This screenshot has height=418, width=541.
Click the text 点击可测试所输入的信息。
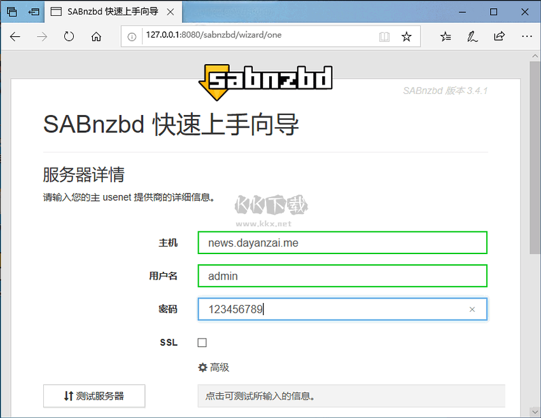260,396
